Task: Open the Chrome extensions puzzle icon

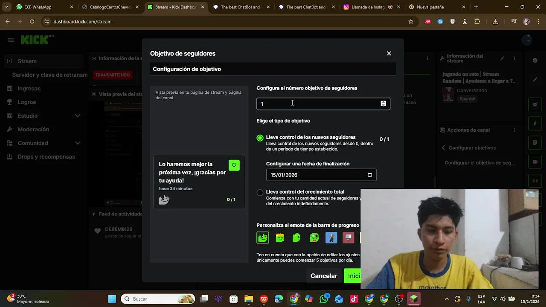Action: point(477,21)
